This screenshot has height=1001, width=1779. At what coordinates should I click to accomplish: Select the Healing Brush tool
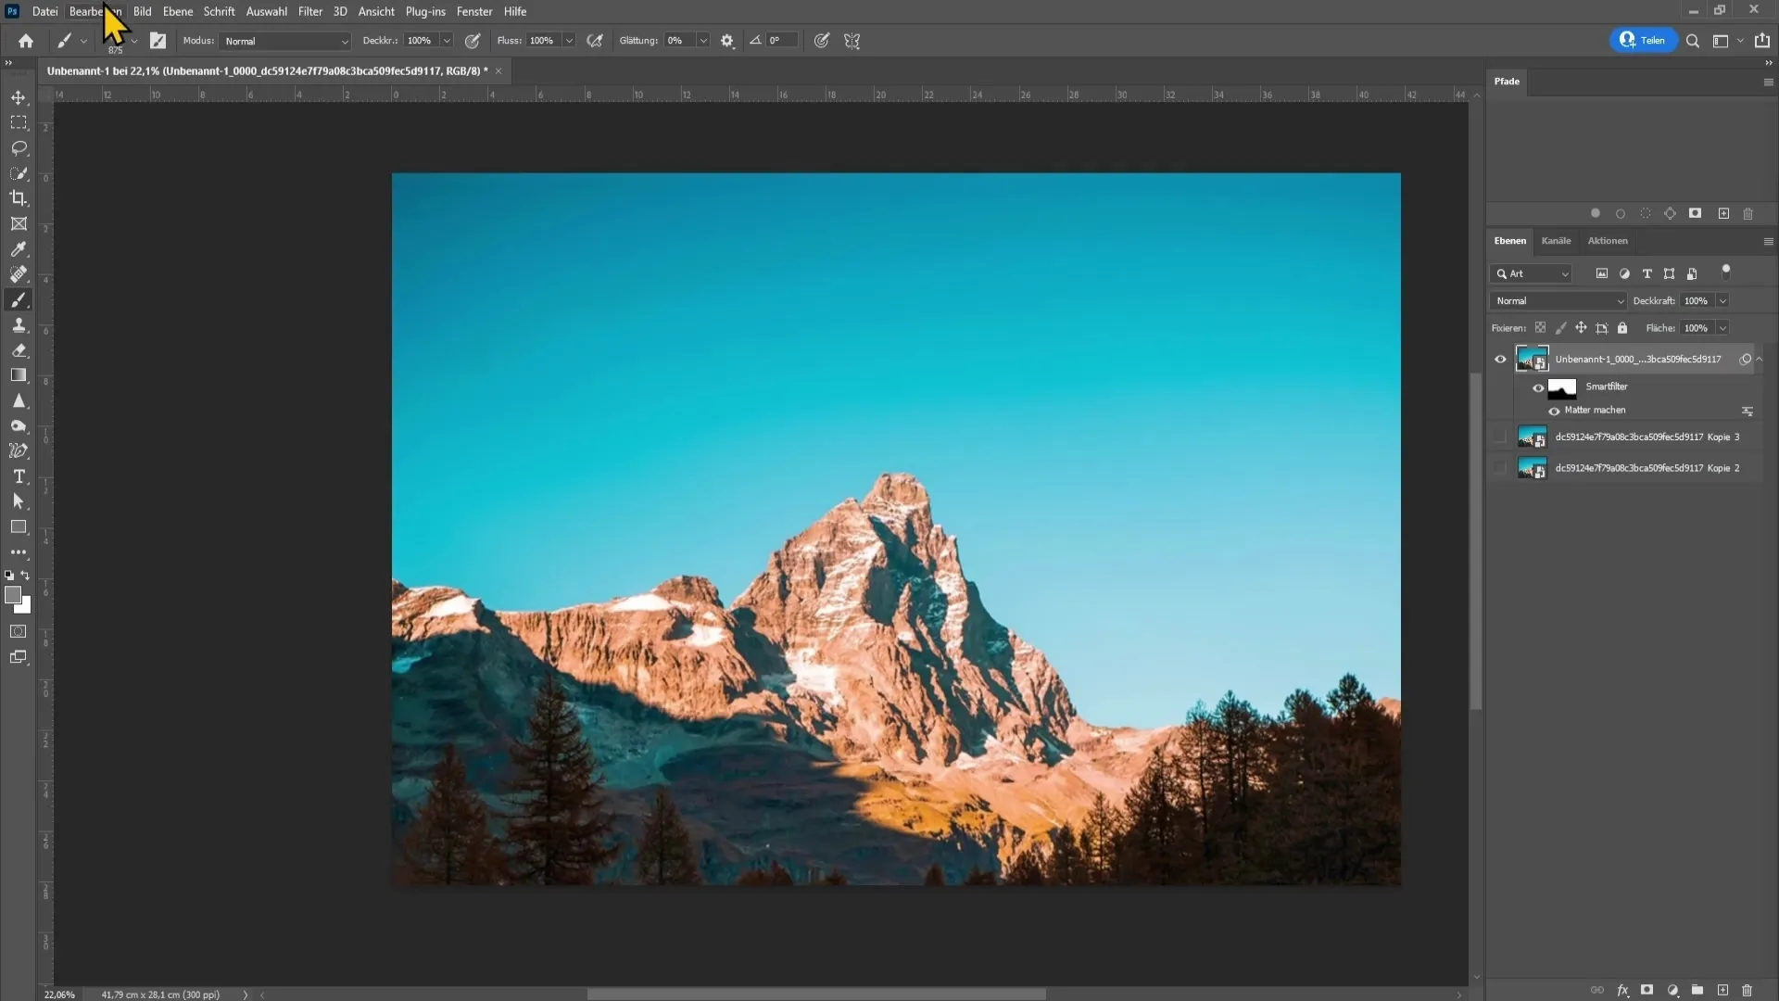coord(19,275)
